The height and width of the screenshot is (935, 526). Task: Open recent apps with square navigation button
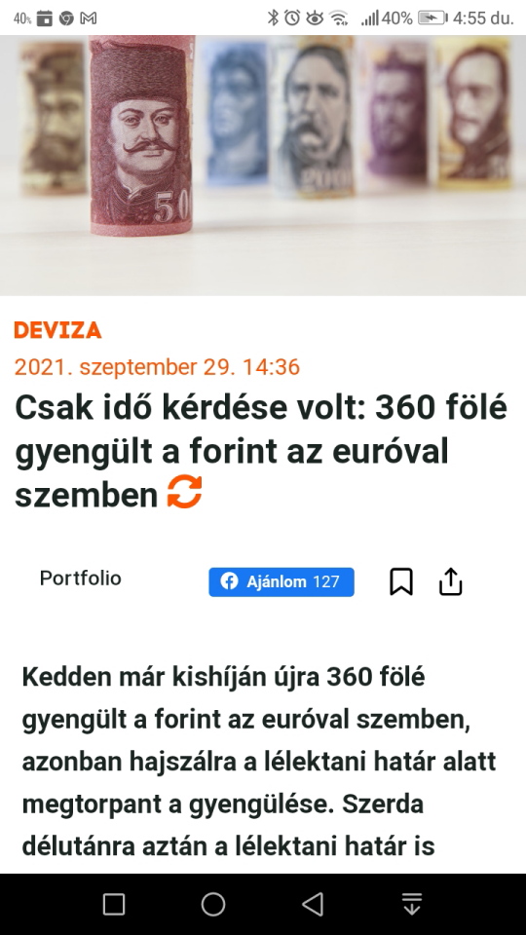coord(114,904)
